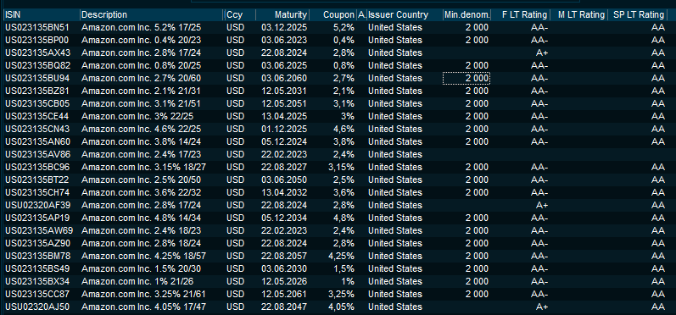Select ISIN US023135BX34
Screen dimensions: 676x315
[37, 281]
